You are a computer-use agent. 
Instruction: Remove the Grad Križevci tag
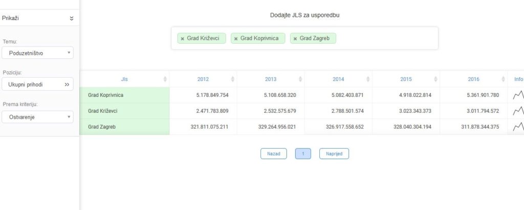(x=182, y=39)
